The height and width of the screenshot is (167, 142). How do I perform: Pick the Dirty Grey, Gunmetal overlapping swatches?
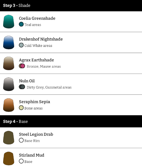[x=22, y=87]
